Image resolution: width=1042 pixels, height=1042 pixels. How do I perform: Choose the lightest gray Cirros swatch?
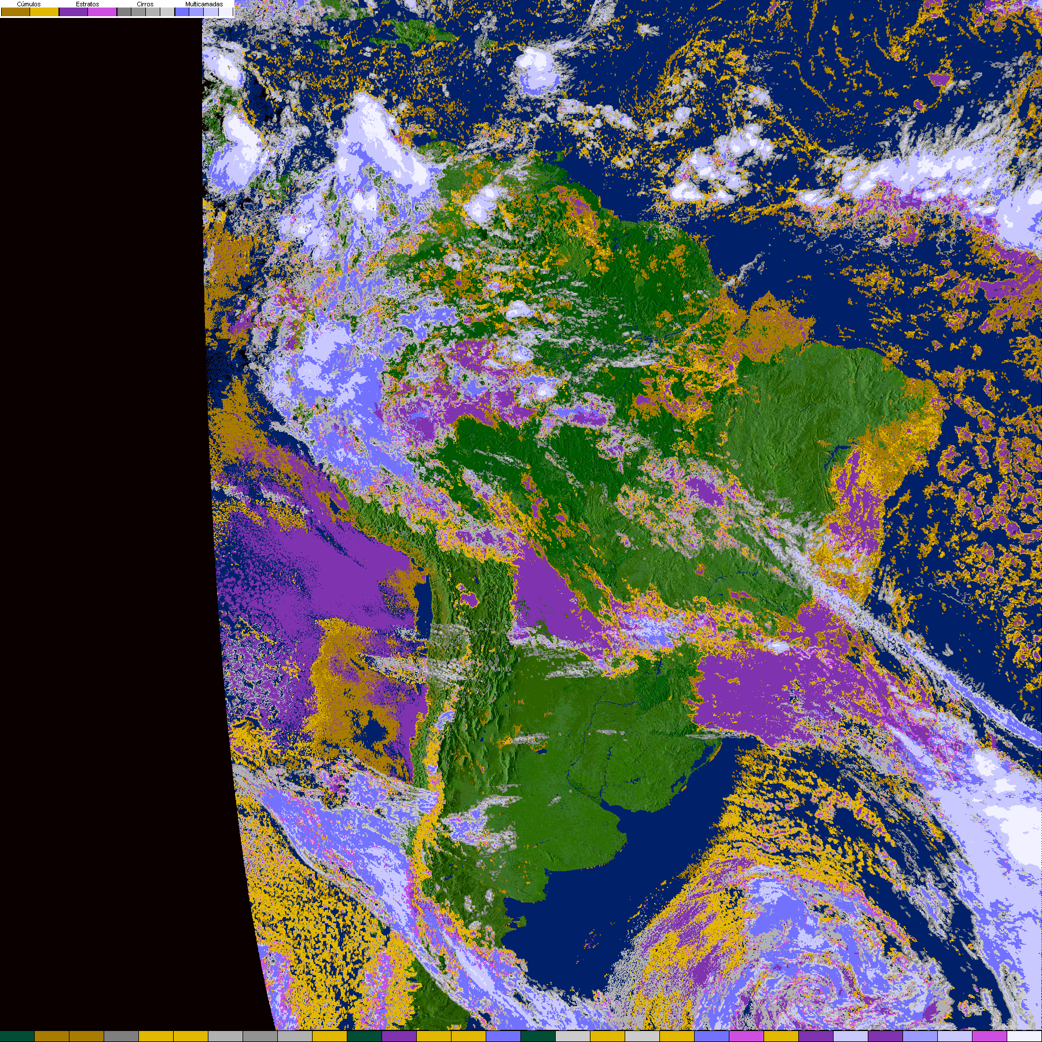(x=167, y=12)
